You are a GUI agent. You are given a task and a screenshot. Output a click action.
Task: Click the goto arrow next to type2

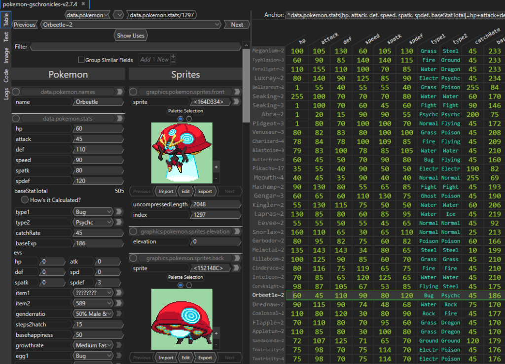point(119,222)
